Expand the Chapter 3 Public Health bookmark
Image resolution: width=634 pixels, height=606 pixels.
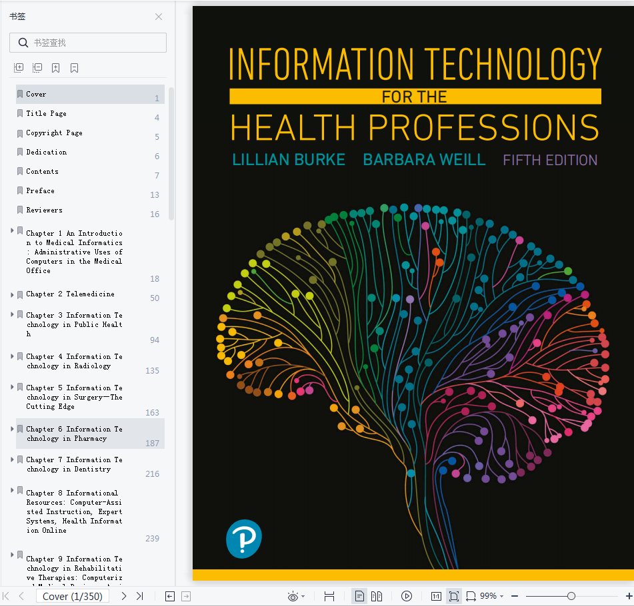click(x=12, y=314)
